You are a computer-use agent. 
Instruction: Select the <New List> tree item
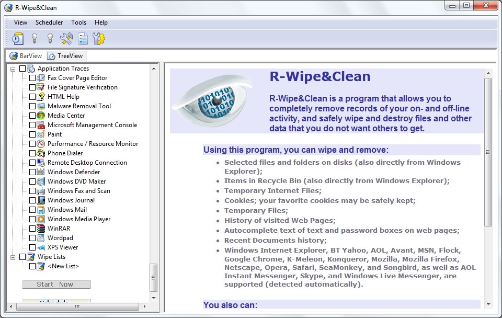point(63,266)
